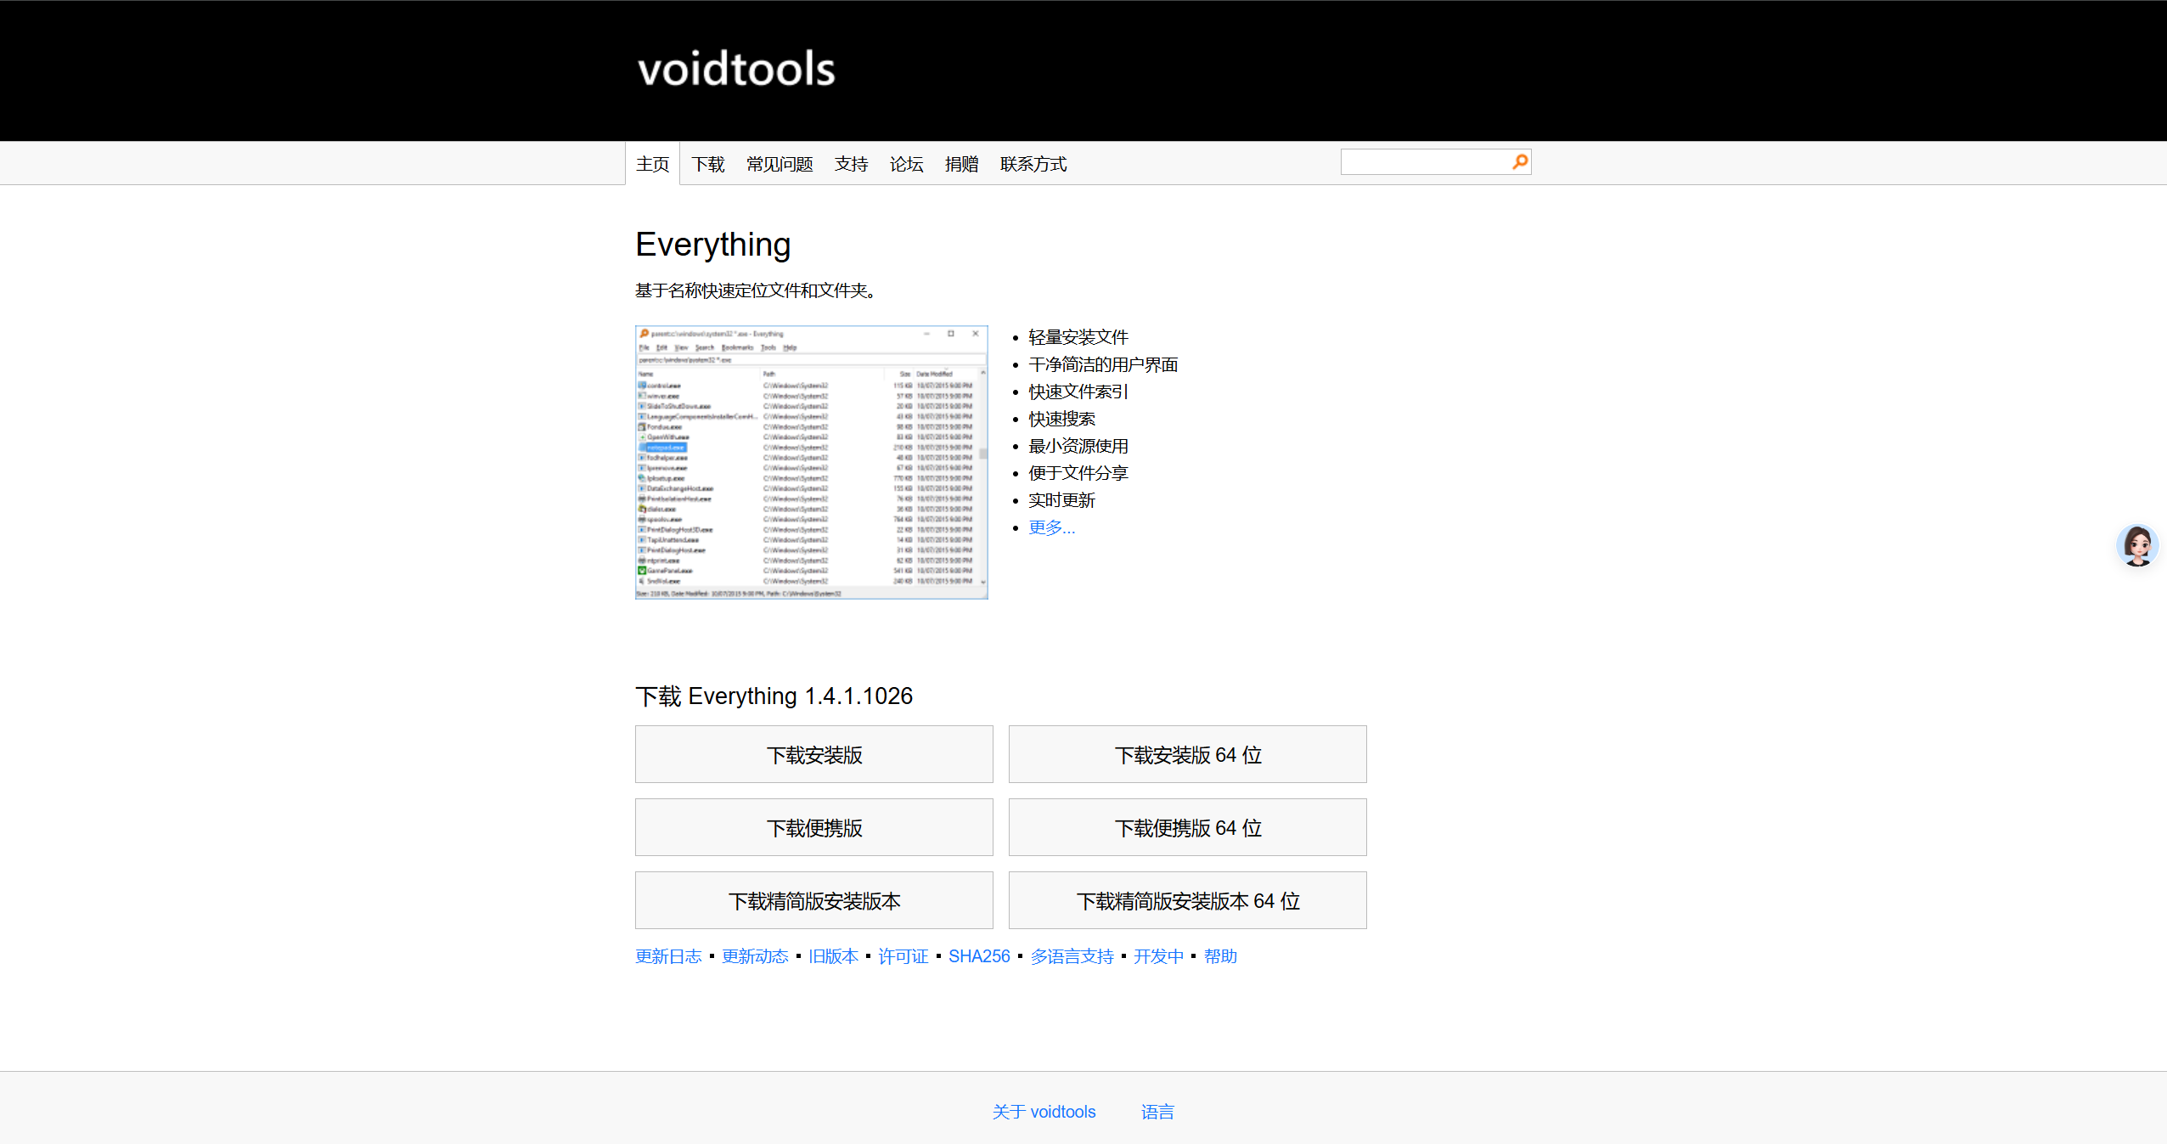2167x1144 pixels.
Task: Click the orange search magnifier icon
Action: [x=1520, y=161]
